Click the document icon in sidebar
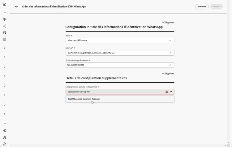This screenshot has width=232, height=147. pyautogui.click(x=5, y=40)
